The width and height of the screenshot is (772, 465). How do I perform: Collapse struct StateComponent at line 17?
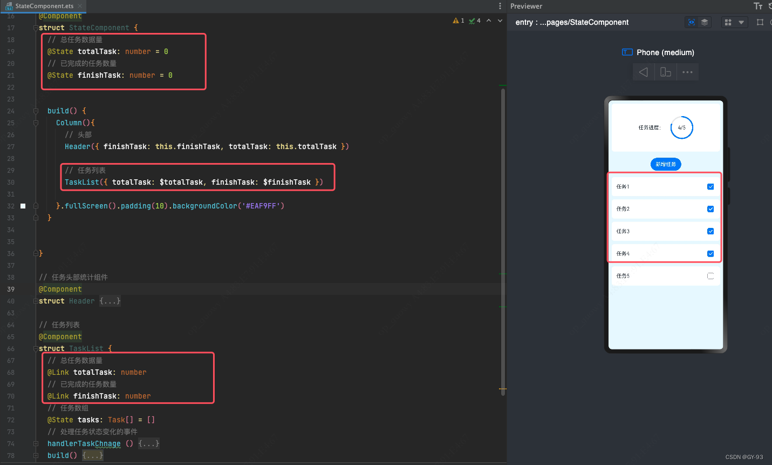coord(36,28)
